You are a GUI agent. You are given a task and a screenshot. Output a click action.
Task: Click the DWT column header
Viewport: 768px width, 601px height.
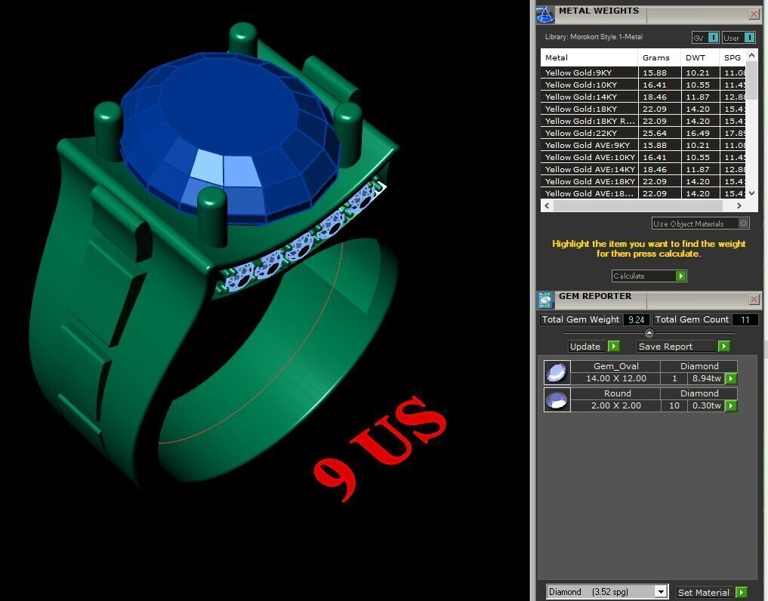coord(700,57)
